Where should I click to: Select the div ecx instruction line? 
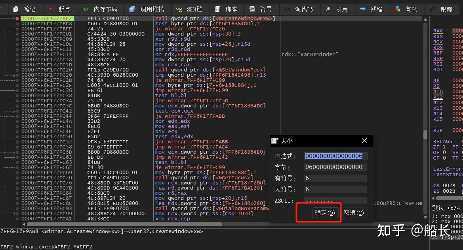point(166,132)
